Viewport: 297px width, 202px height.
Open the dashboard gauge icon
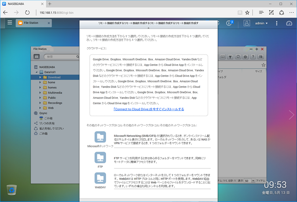[x=289, y=23]
